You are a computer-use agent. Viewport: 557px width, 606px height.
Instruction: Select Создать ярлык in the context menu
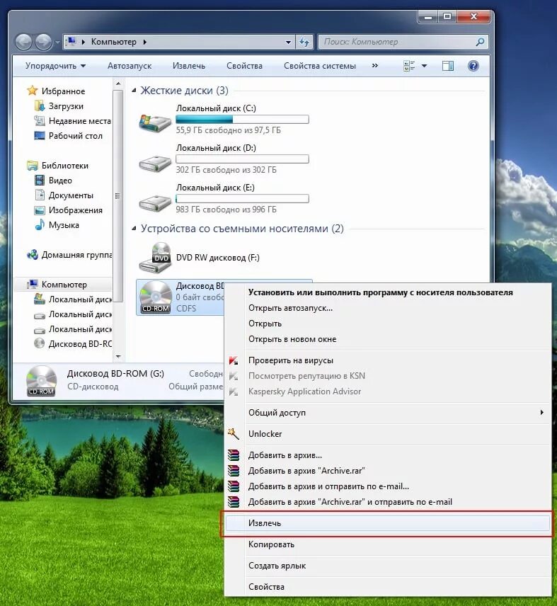[387, 566]
